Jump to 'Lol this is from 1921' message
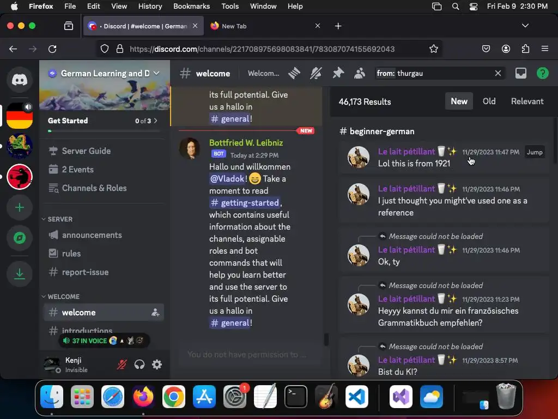 535,152
